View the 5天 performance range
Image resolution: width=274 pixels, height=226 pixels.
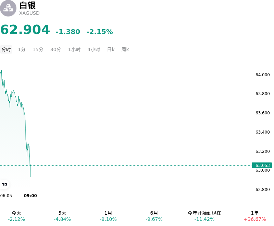pos(62,216)
